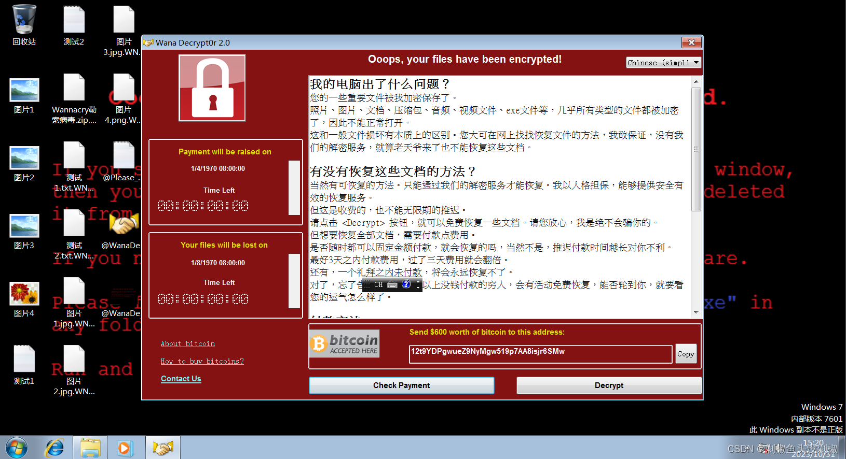The height and width of the screenshot is (459, 846).
Task: Close the Wana Decrypt0r 2.0 window
Action: [x=691, y=42]
